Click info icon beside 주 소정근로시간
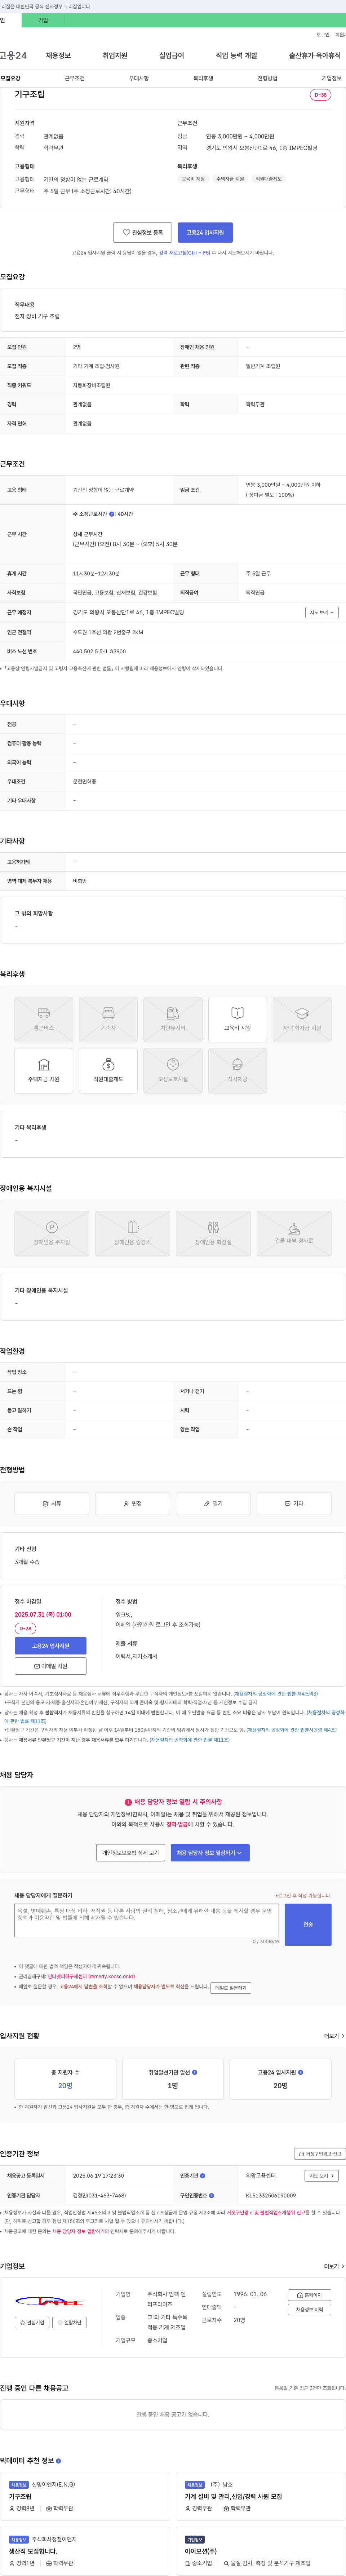The width and height of the screenshot is (346, 2576). point(112,514)
